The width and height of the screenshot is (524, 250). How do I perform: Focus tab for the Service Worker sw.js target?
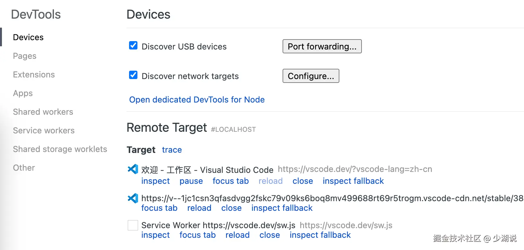tap(197, 235)
